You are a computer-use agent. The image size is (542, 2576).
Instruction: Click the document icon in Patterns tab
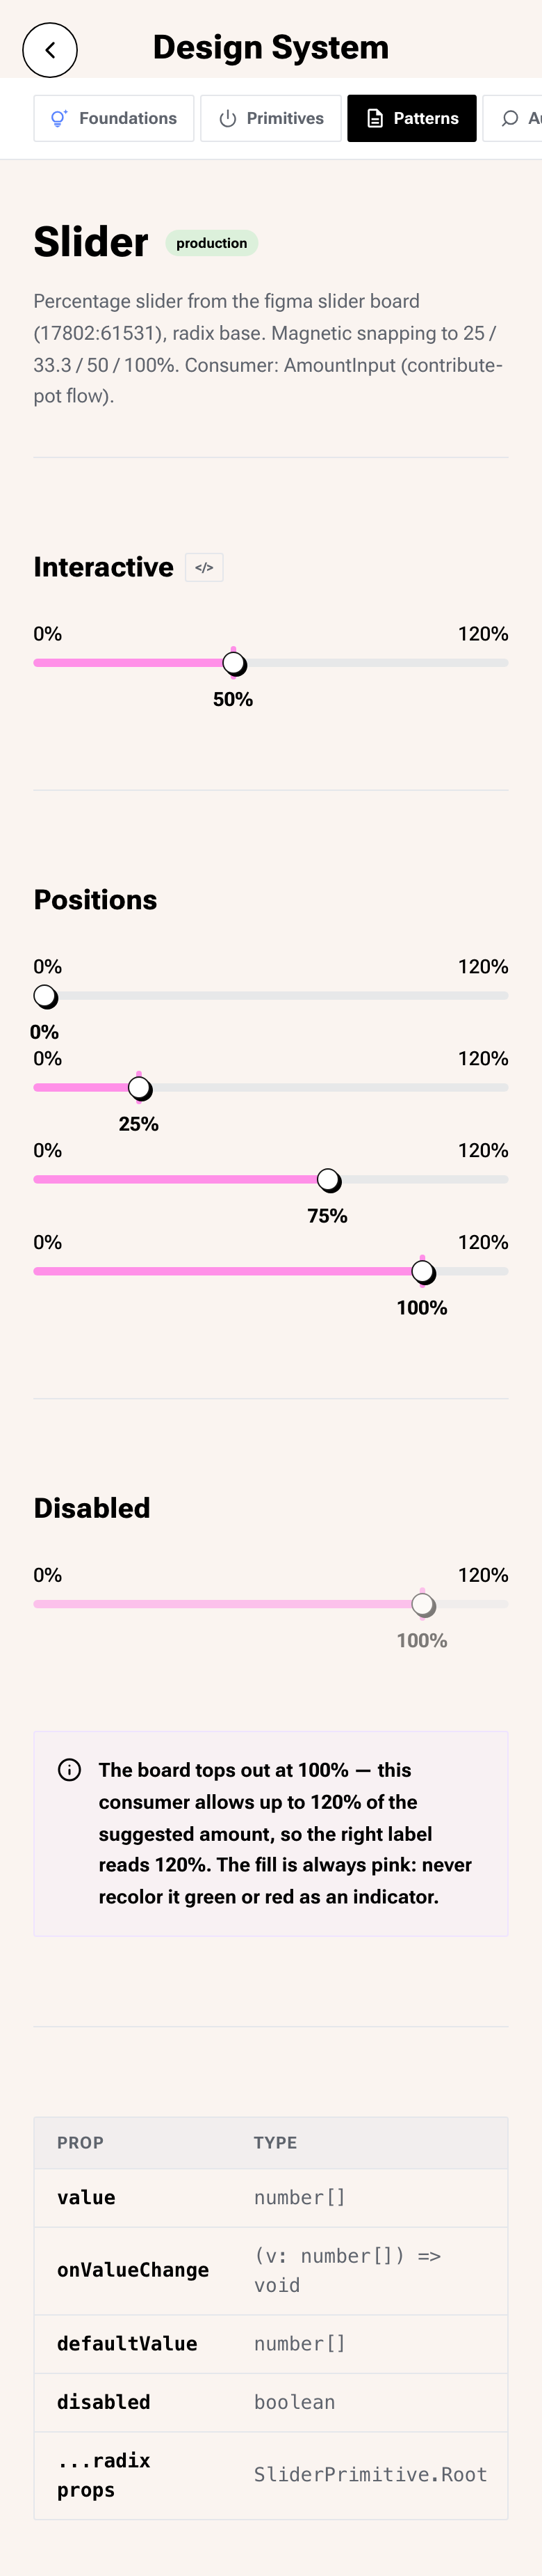375,118
